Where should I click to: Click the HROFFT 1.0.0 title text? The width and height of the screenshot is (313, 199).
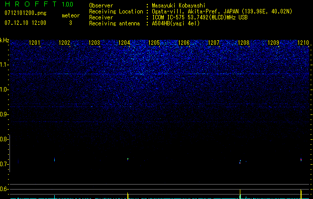[39, 4]
